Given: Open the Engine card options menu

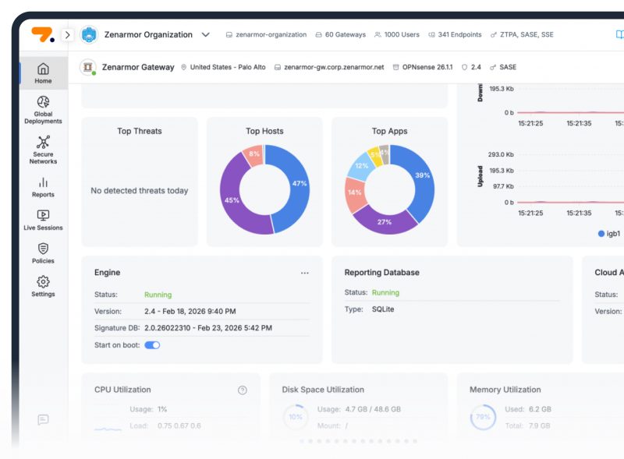Looking at the screenshot, I should coord(304,273).
